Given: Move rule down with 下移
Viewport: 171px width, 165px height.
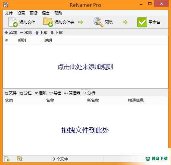Looking at the screenshot, I should (x=57, y=32).
